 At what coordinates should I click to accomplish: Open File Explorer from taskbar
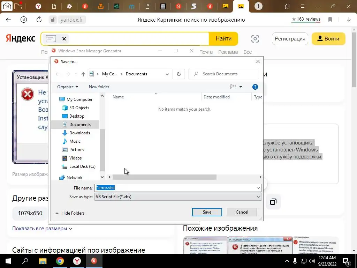pos(43,261)
